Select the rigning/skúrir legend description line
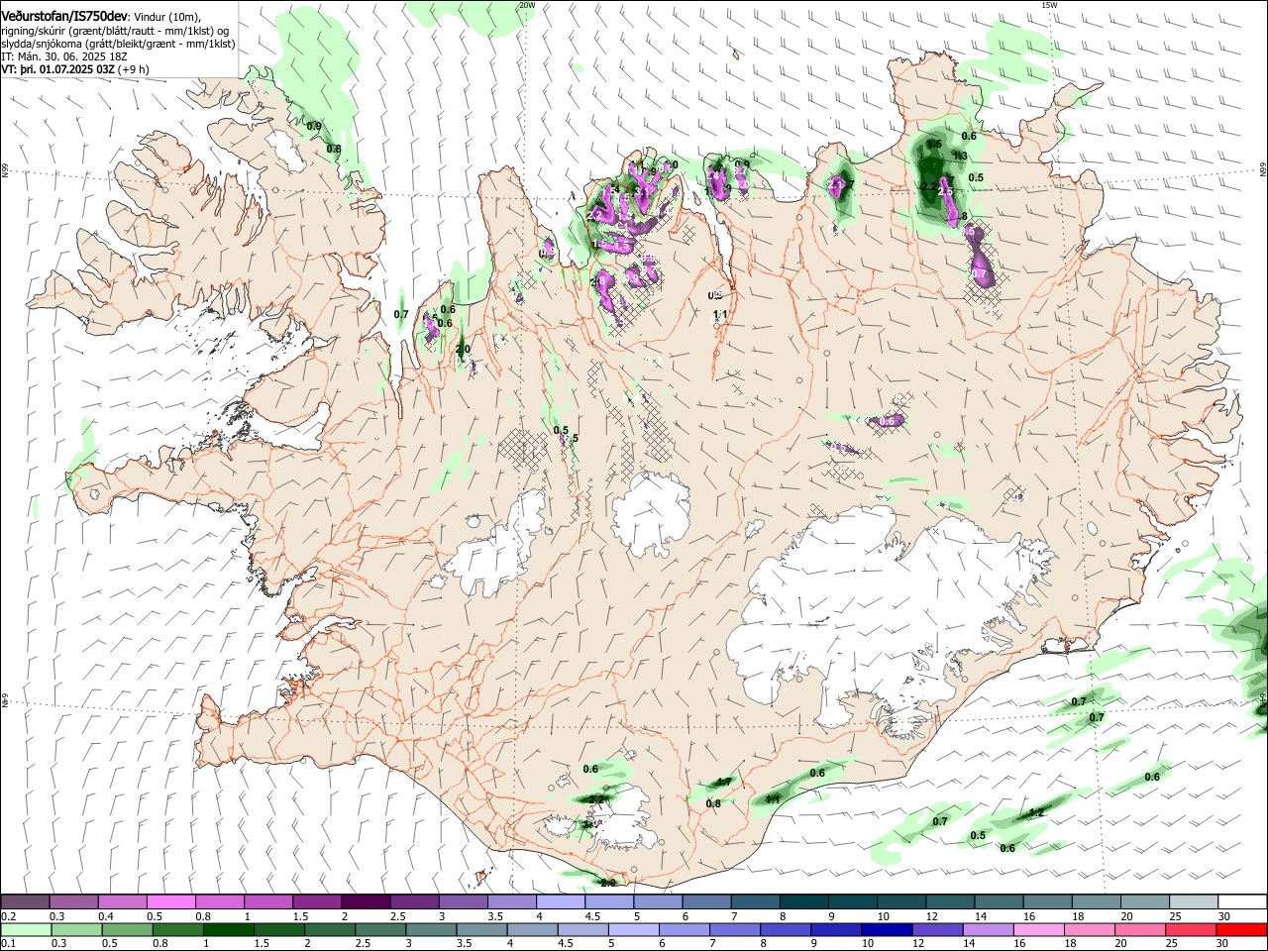This screenshot has width=1268, height=951. pos(115,31)
